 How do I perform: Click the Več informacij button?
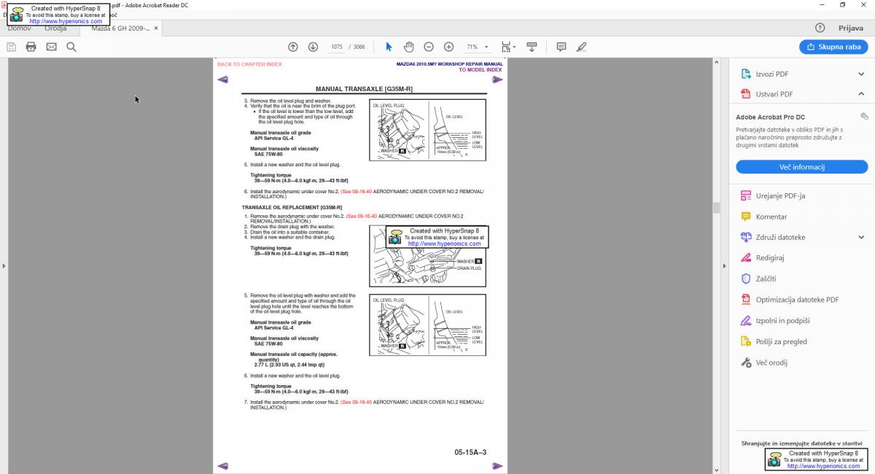[801, 167]
